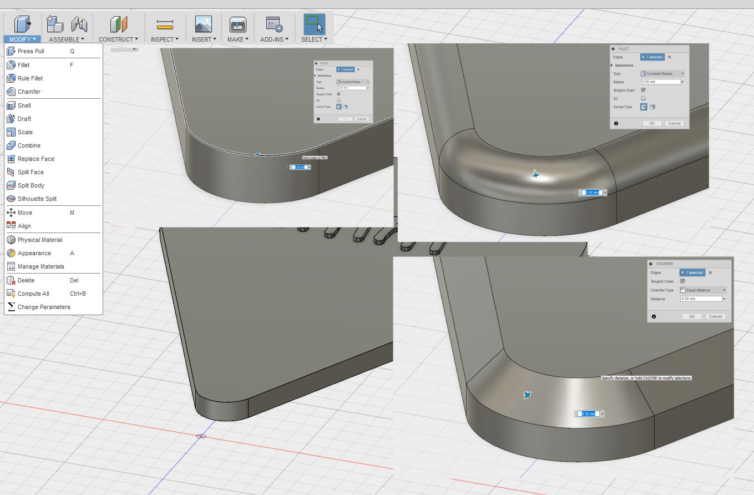754x495 pixels.
Task: Open the MAKE dropdown menu
Action: (x=238, y=39)
